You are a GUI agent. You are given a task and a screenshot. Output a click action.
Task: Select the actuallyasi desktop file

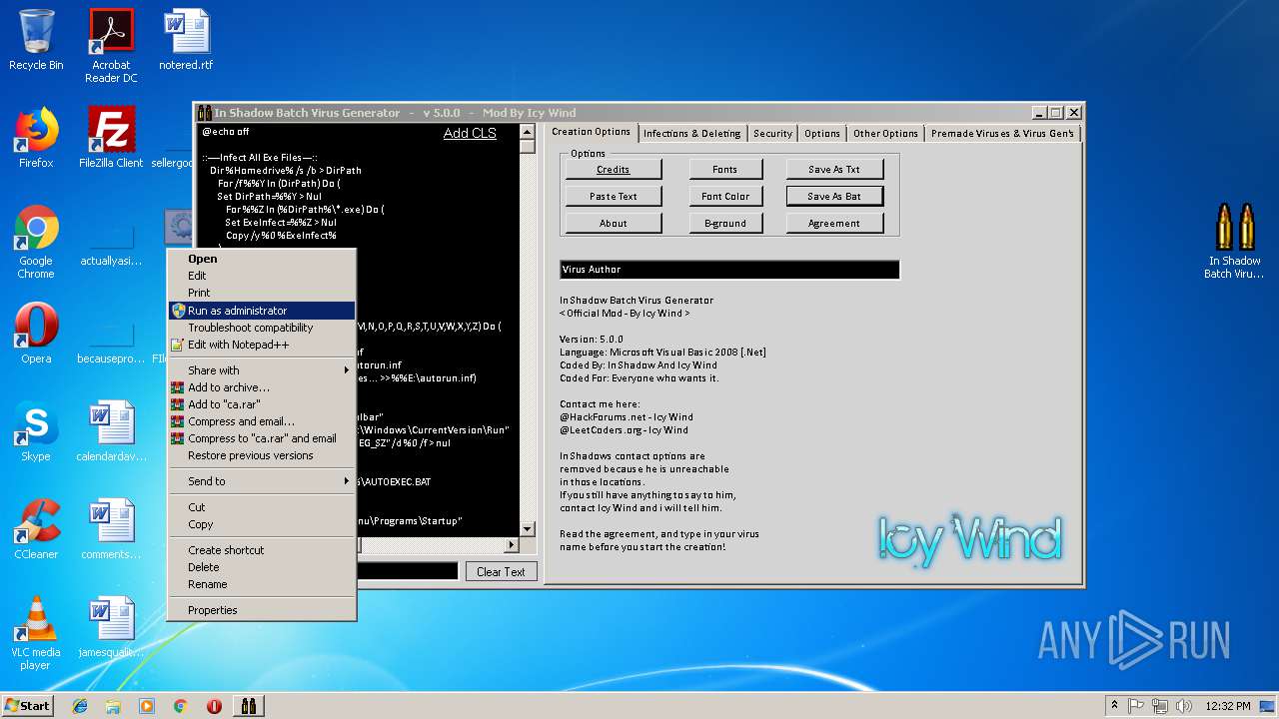pyautogui.click(x=111, y=242)
